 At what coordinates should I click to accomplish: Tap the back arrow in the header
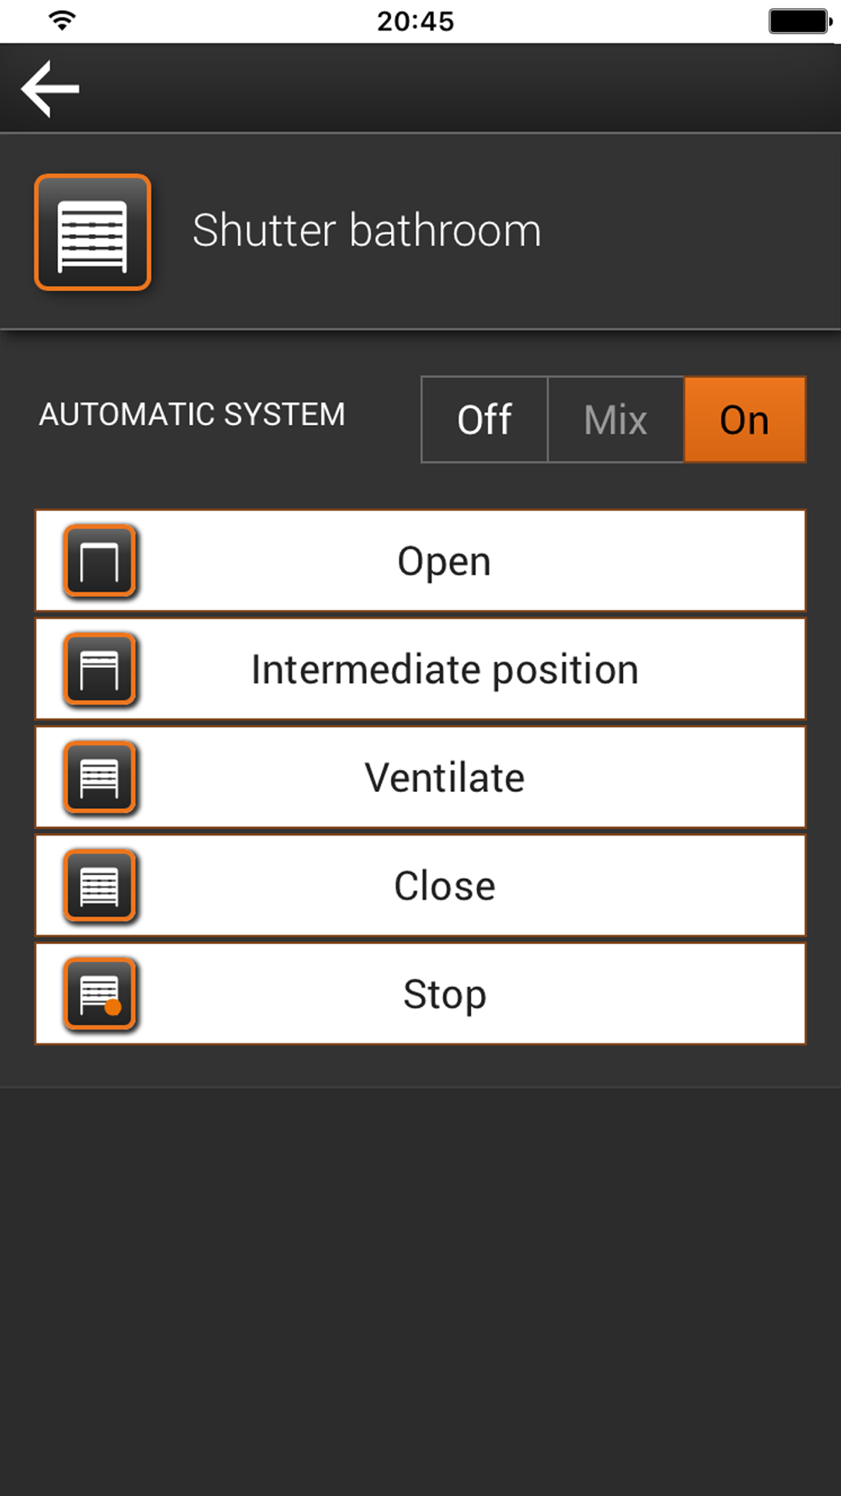(x=50, y=88)
